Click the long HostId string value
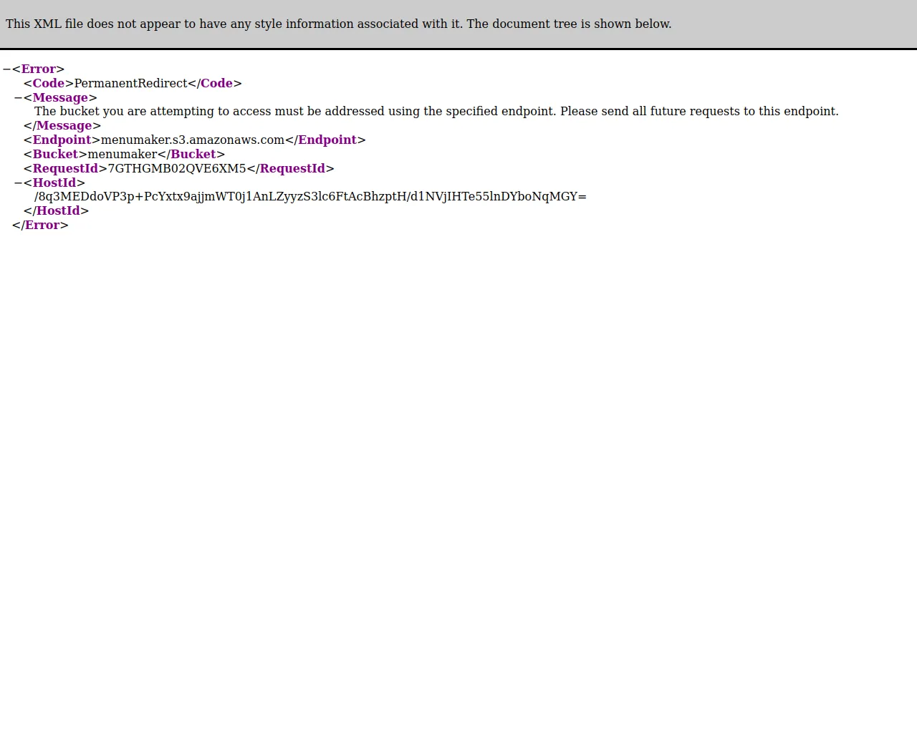917x733 pixels. (x=310, y=197)
